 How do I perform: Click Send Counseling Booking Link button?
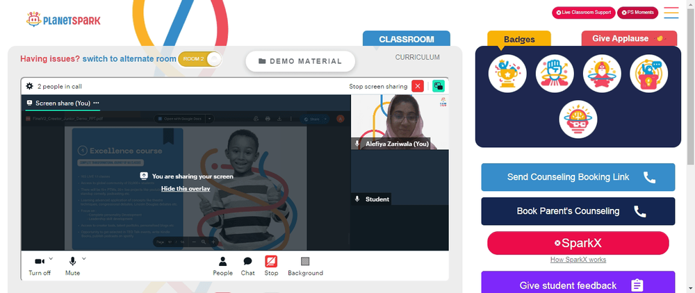click(578, 177)
